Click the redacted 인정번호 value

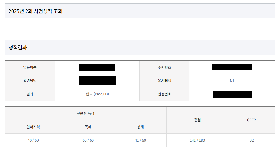(x=232, y=94)
